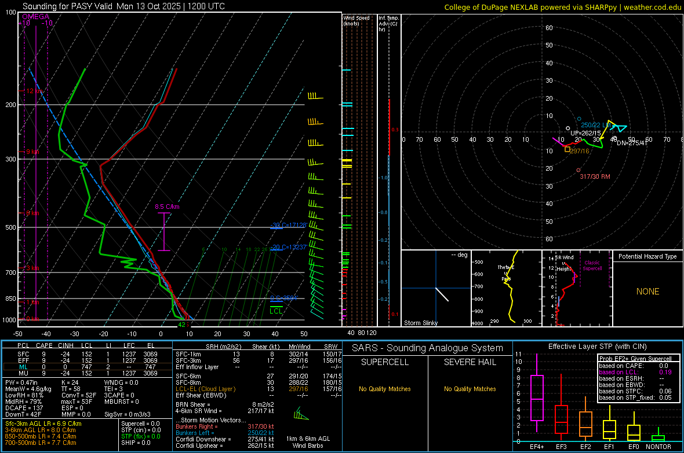Image resolution: width=684 pixels, height=453 pixels.
Task: Click the blue 'Bunkers Left =' line
Action: [225, 433]
